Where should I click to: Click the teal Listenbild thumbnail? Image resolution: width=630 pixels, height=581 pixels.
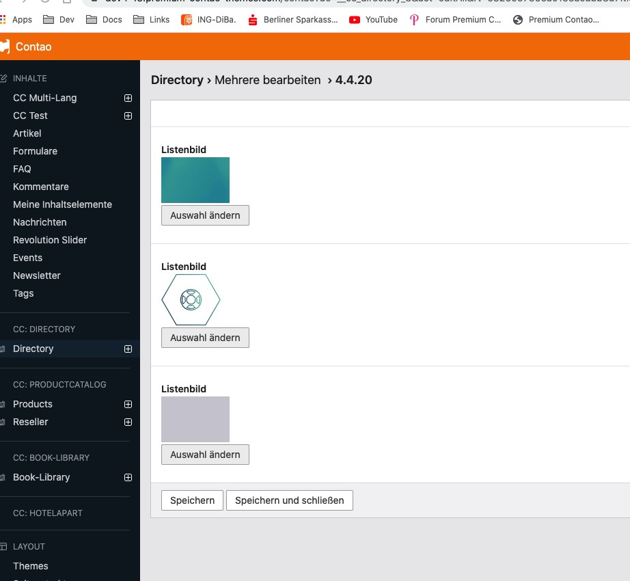click(195, 180)
